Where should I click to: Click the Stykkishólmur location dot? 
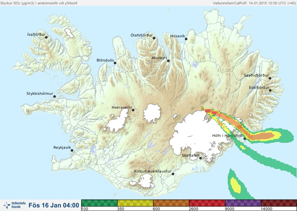(55, 96)
